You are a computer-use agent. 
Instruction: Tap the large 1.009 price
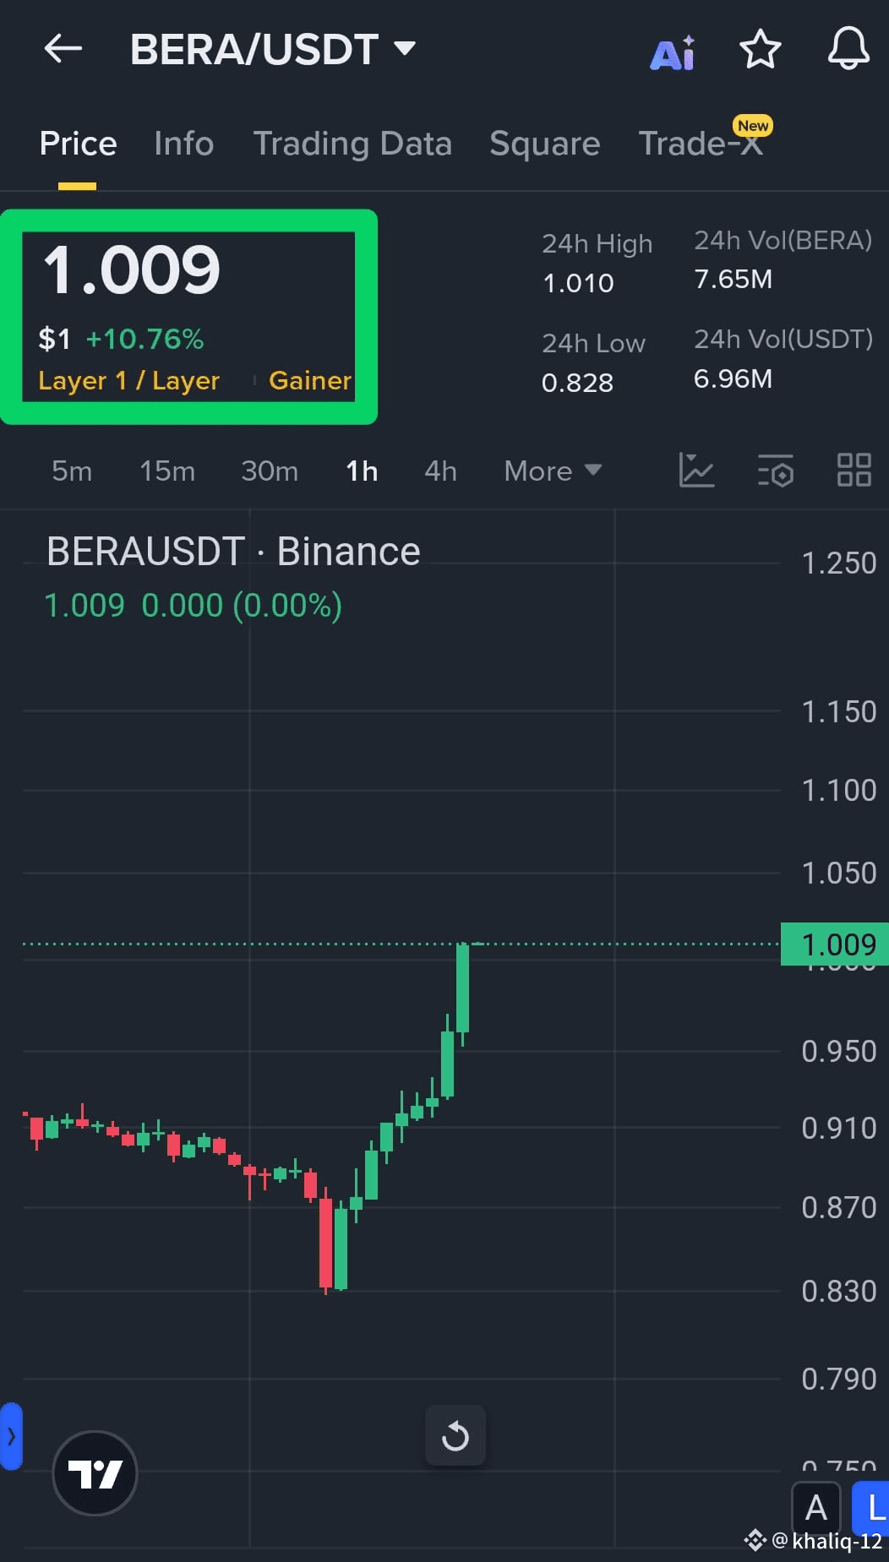click(132, 270)
